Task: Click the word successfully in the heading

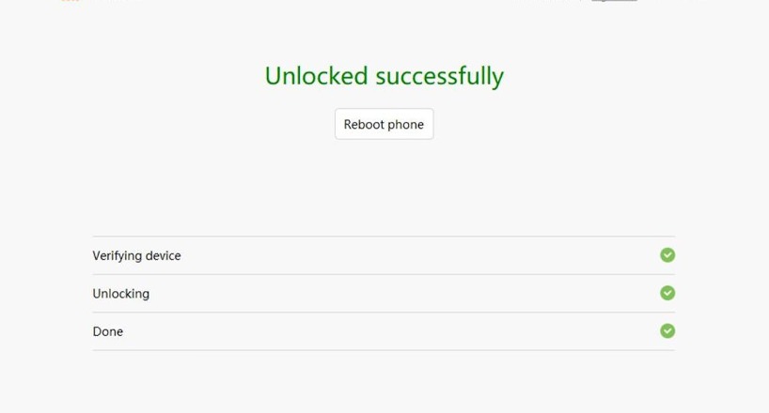Action: pos(439,76)
